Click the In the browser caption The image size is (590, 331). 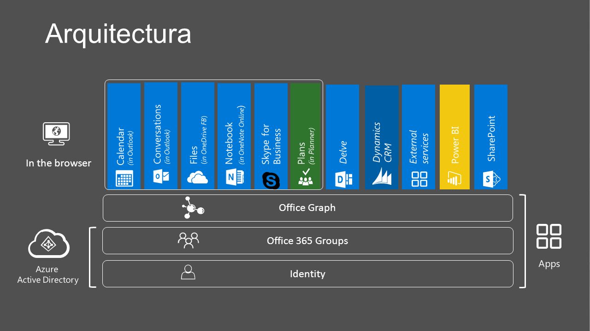[x=59, y=163]
